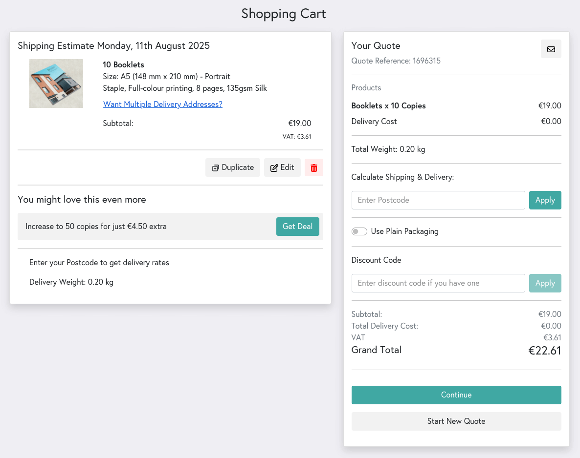The width and height of the screenshot is (580, 458).
Task: Click Get Deal to upgrade to 50 copies
Action: coord(297,227)
